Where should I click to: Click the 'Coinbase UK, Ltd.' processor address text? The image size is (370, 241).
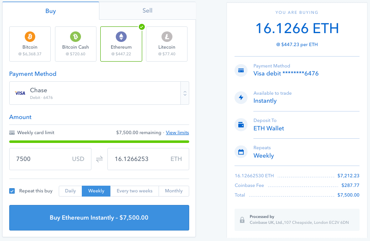[299, 223]
